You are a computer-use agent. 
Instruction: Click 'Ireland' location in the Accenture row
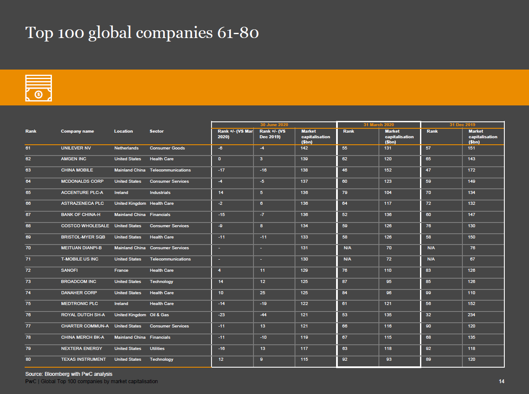click(121, 193)
